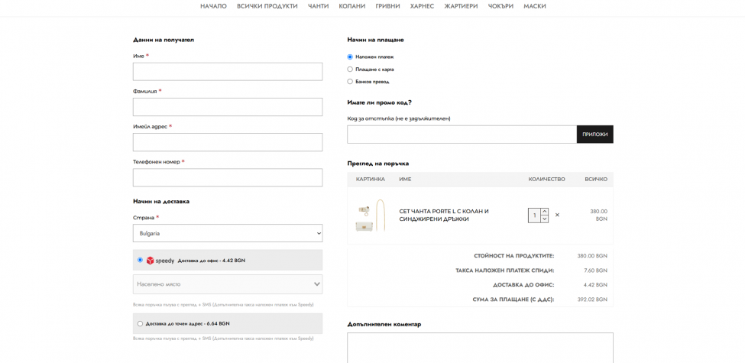Click the КАРТИНКА column header

pos(370,179)
